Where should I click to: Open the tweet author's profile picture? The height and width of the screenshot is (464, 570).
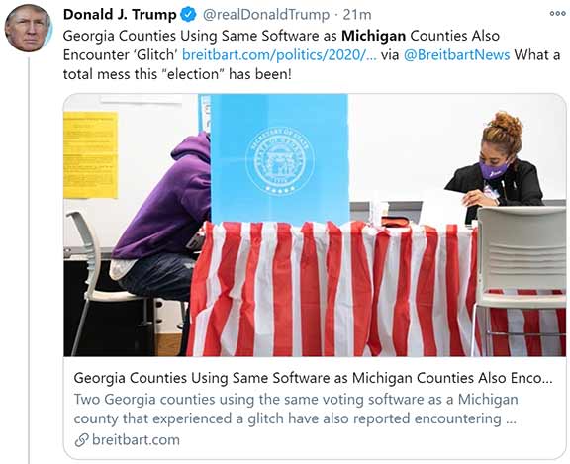click(28, 28)
